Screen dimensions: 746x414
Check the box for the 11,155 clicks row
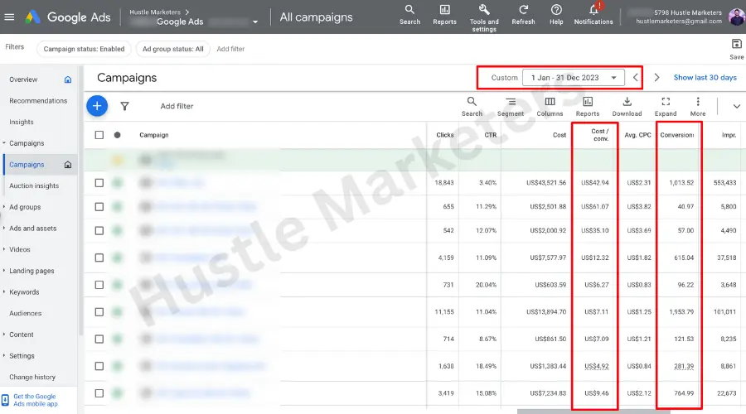coord(99,311)
